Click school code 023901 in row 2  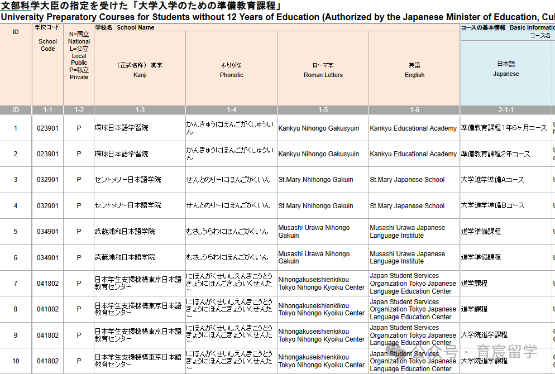pyautogui.click(x=47, y=154)
